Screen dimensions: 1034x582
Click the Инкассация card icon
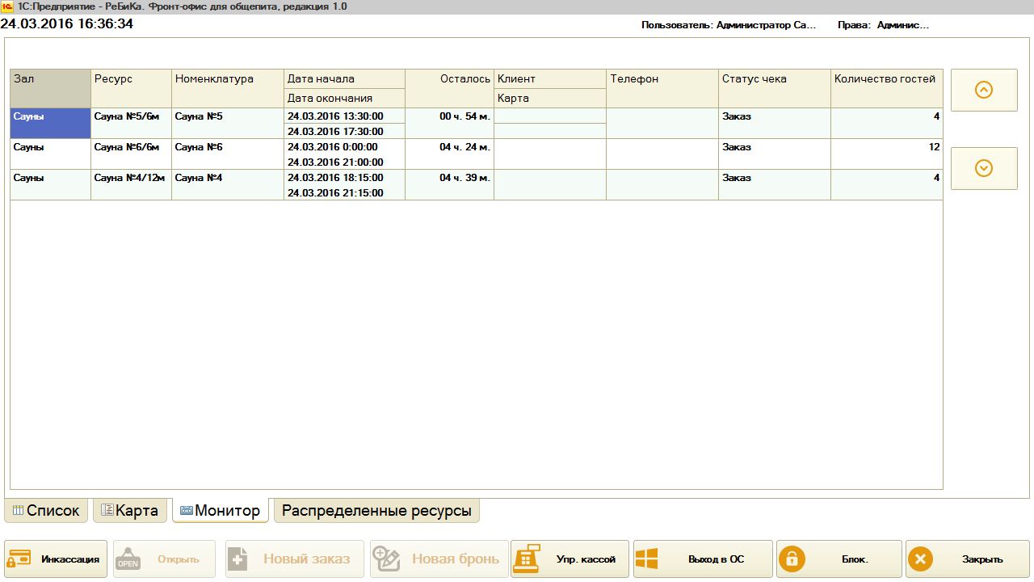point(19,559)
